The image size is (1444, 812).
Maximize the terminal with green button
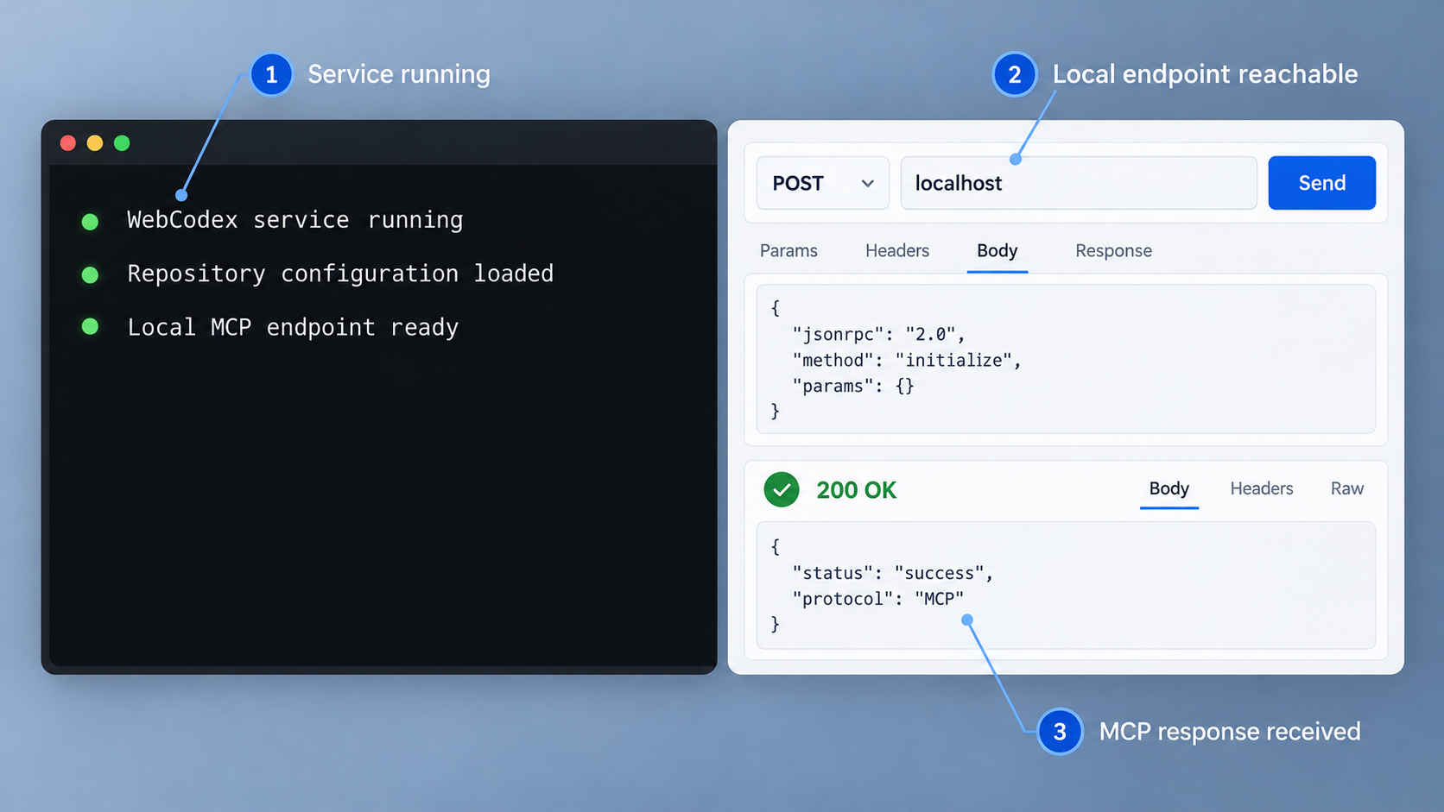[122, 143]
